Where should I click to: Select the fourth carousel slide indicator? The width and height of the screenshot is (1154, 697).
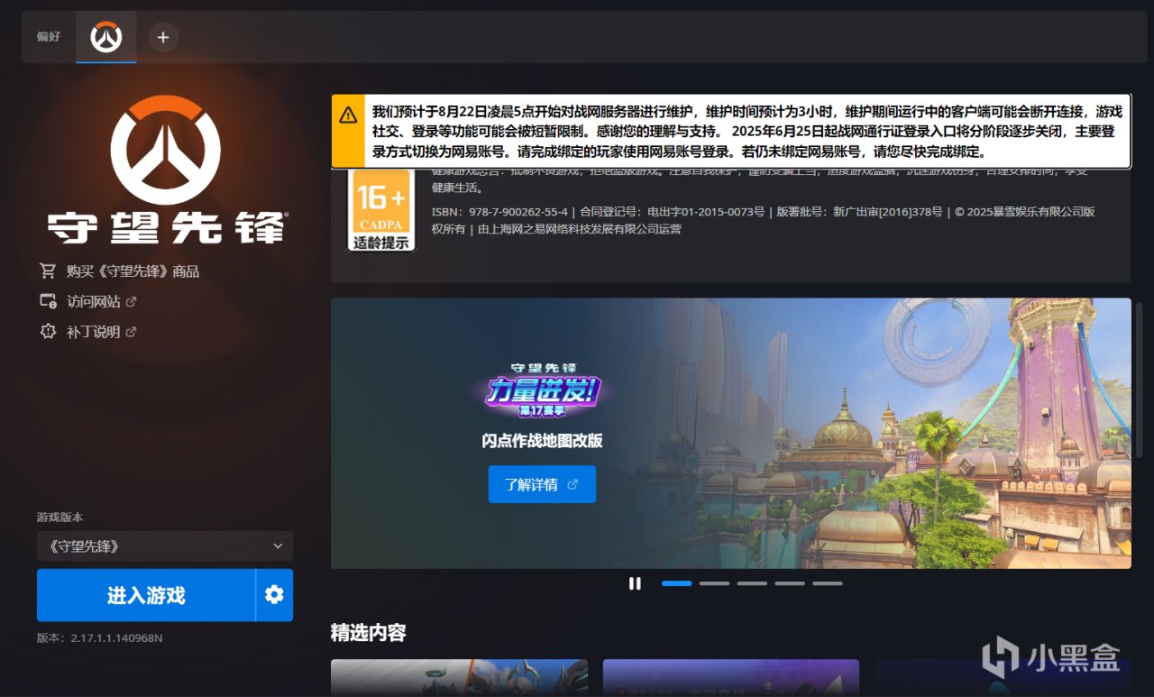(790, 583)
